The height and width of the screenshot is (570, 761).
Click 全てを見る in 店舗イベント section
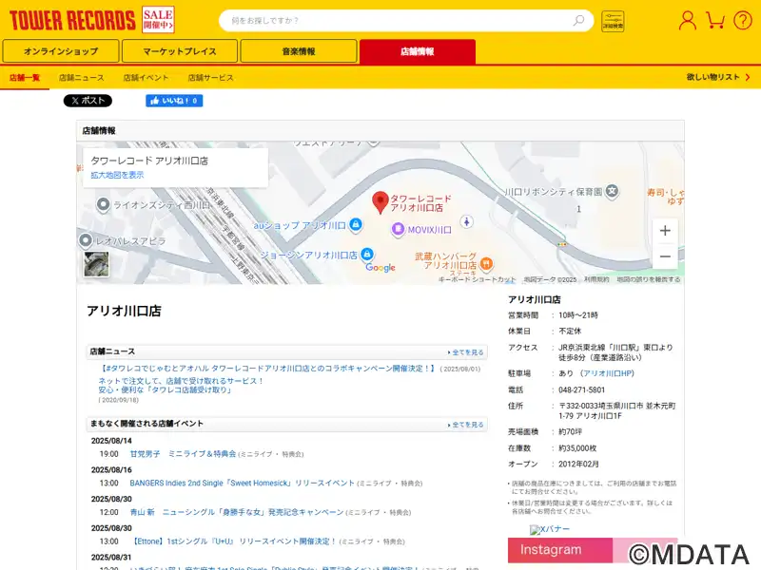(465, 425)
